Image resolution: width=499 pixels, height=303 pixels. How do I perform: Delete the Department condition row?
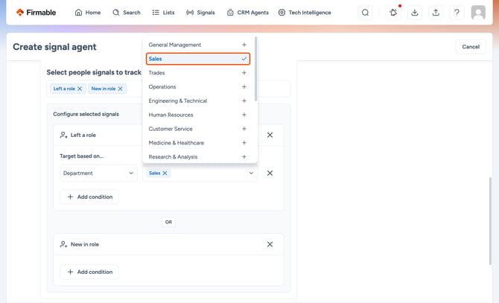pyautogui.click(x=270, y=173)
